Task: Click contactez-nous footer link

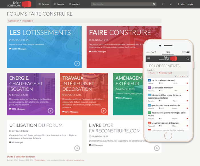Action: tap(79, 160)
